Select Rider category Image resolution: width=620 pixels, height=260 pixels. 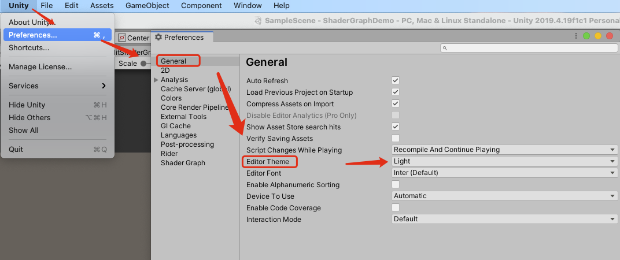coord(169,153)
